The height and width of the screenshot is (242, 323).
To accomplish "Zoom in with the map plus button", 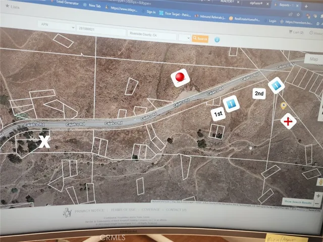I will (x=318, y=195).
